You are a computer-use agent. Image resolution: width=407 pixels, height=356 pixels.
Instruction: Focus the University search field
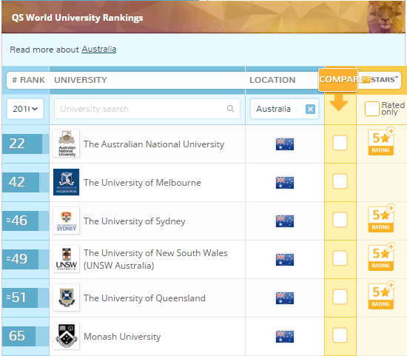[147, 109]
